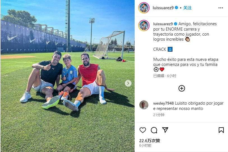Visit wesley7948 profile from comment username
Screen dimensions: 228x152
[x=163, y=103]
